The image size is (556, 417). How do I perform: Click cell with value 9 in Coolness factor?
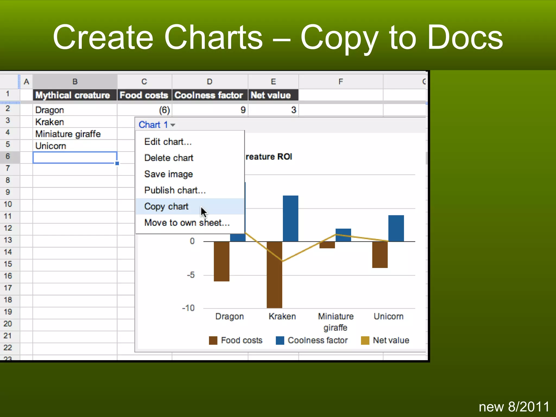pos(210,110)
